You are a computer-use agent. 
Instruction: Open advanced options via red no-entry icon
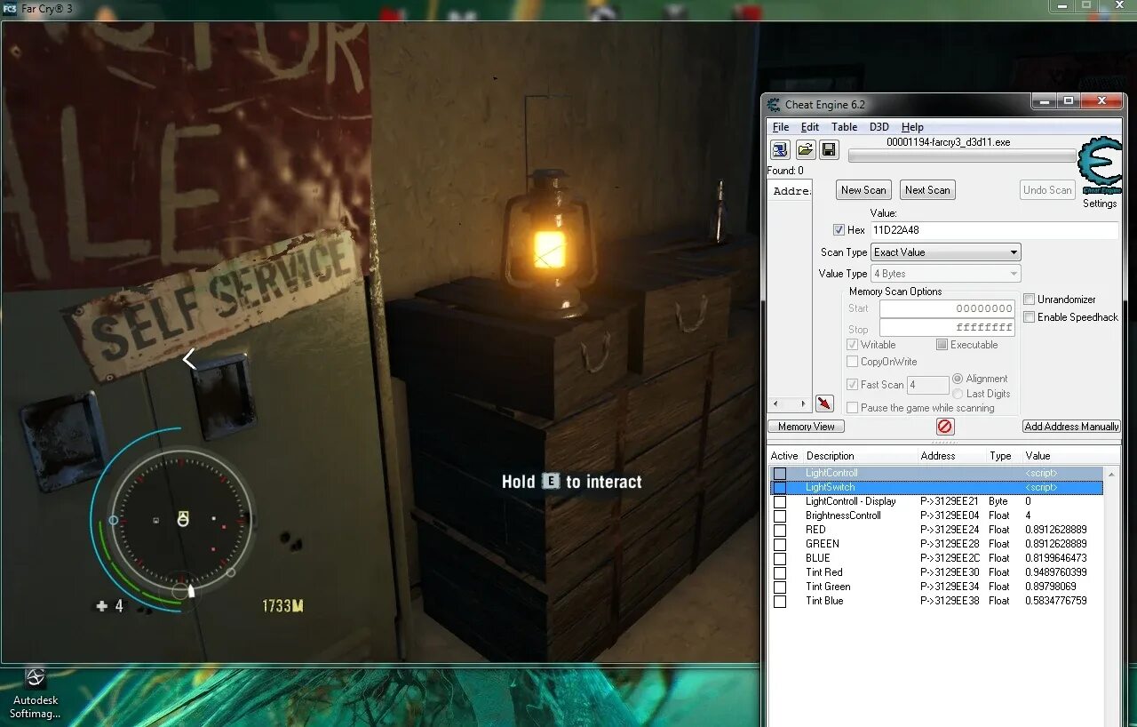(x=944, y=426)
